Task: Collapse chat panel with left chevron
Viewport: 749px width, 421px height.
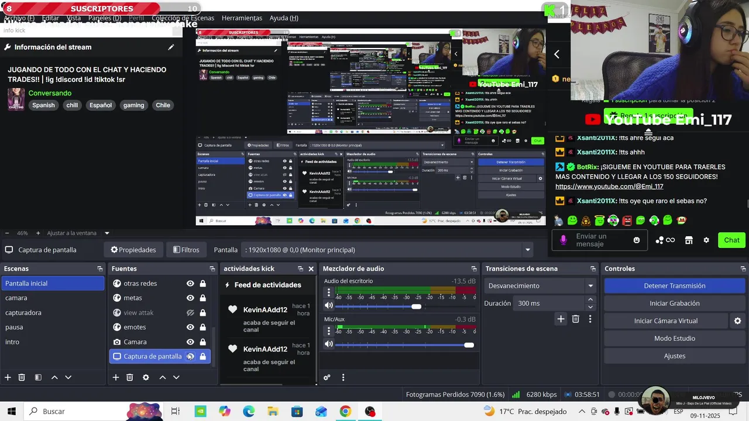Action: (557, 54)
